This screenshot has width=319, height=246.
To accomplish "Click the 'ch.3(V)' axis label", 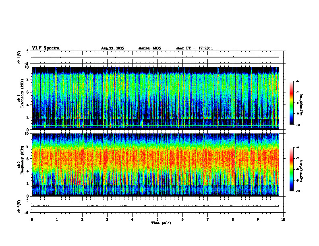I will (19, 206).
